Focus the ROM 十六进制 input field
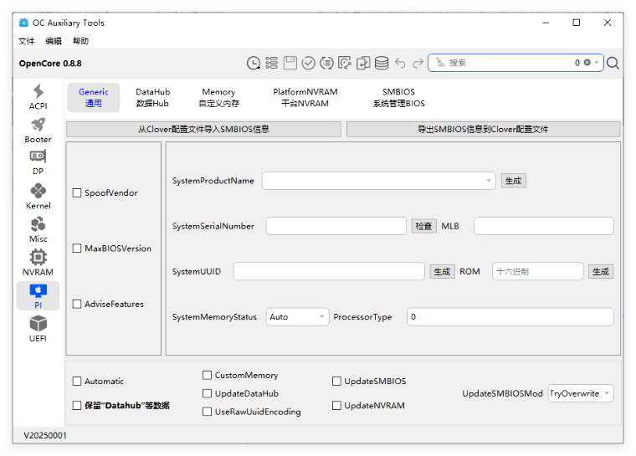Viewport: 636px width, 456px height. pyautogui.click(x=538, y=271)
